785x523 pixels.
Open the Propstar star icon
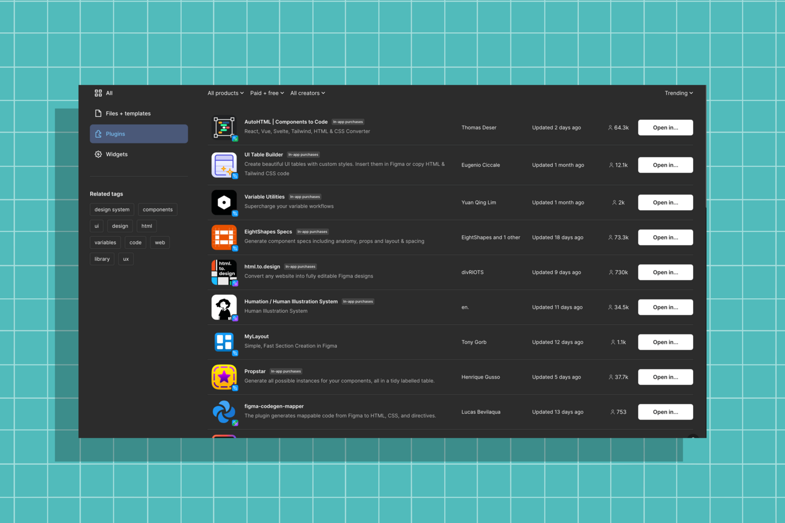tap(224, 376)
